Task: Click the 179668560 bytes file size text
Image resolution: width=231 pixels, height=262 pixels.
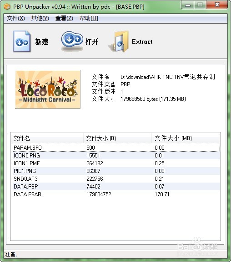Action: pos(153,99)
